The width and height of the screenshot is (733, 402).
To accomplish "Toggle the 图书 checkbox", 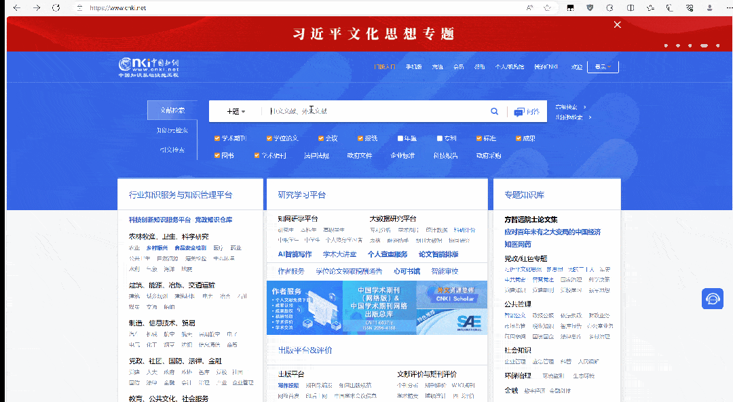I will 217,155.
